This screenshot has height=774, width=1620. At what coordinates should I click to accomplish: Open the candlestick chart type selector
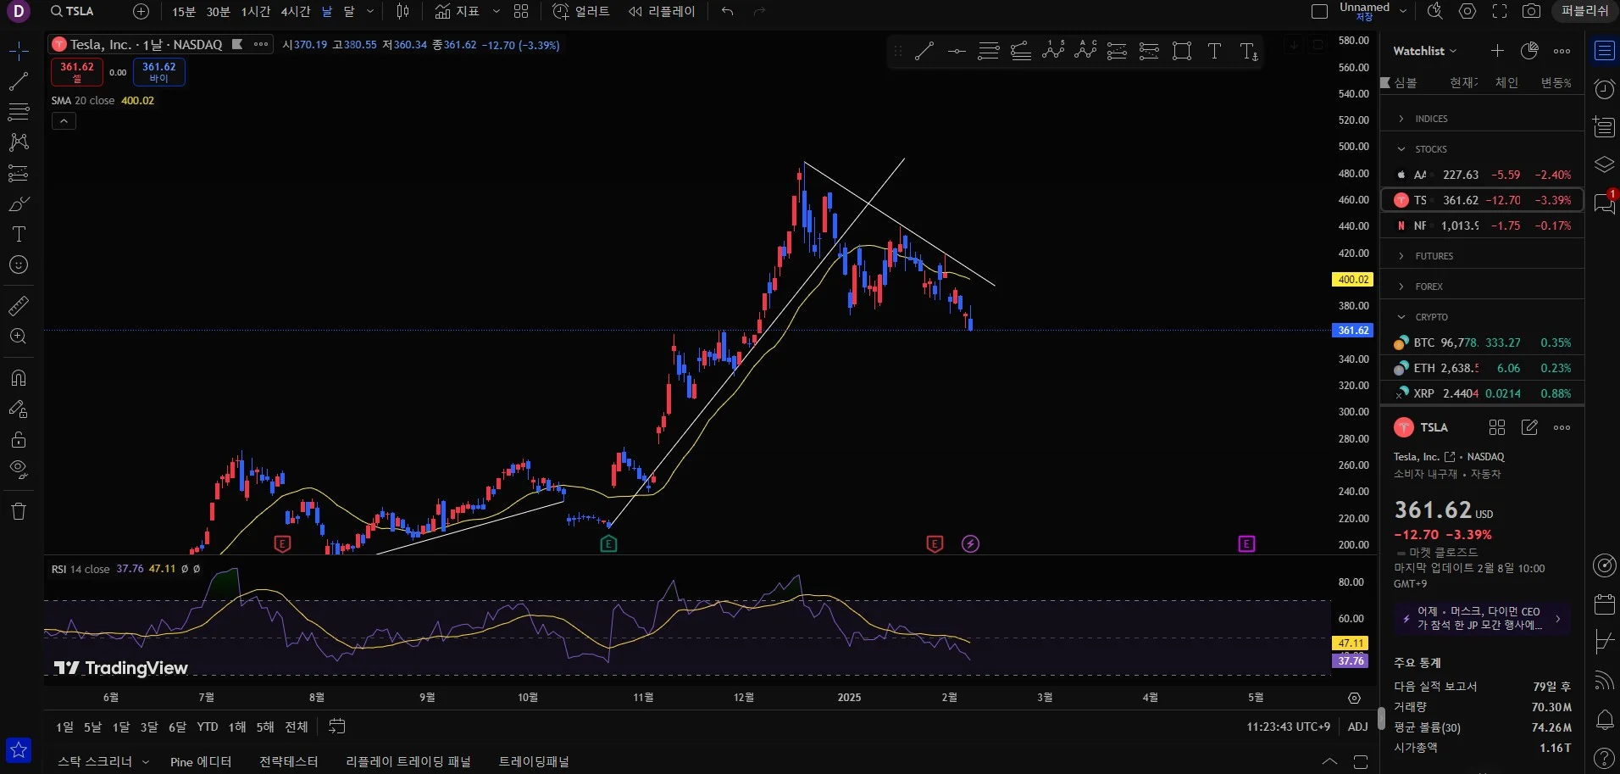pos(403,11)
